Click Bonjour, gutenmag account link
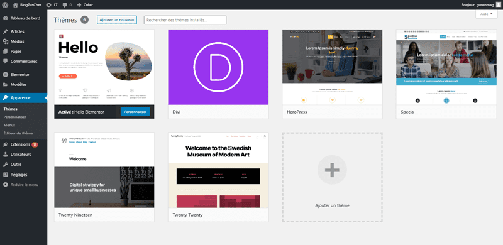This screenshot has width=503, height=245. click(477, 5)
